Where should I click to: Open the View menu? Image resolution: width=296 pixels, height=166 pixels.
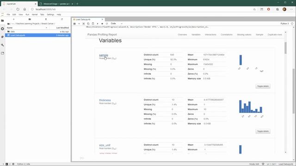point(20,14)
